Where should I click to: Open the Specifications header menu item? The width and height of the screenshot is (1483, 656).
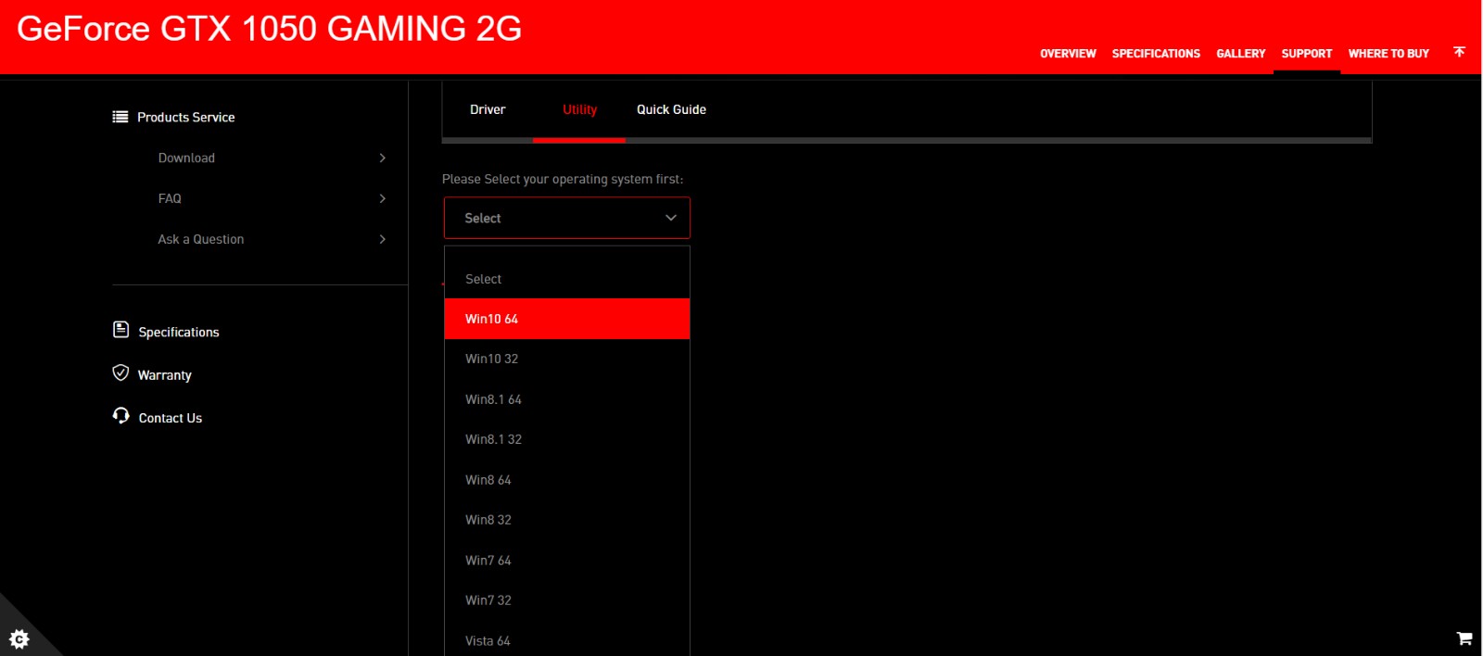(x=1156, y=54)
